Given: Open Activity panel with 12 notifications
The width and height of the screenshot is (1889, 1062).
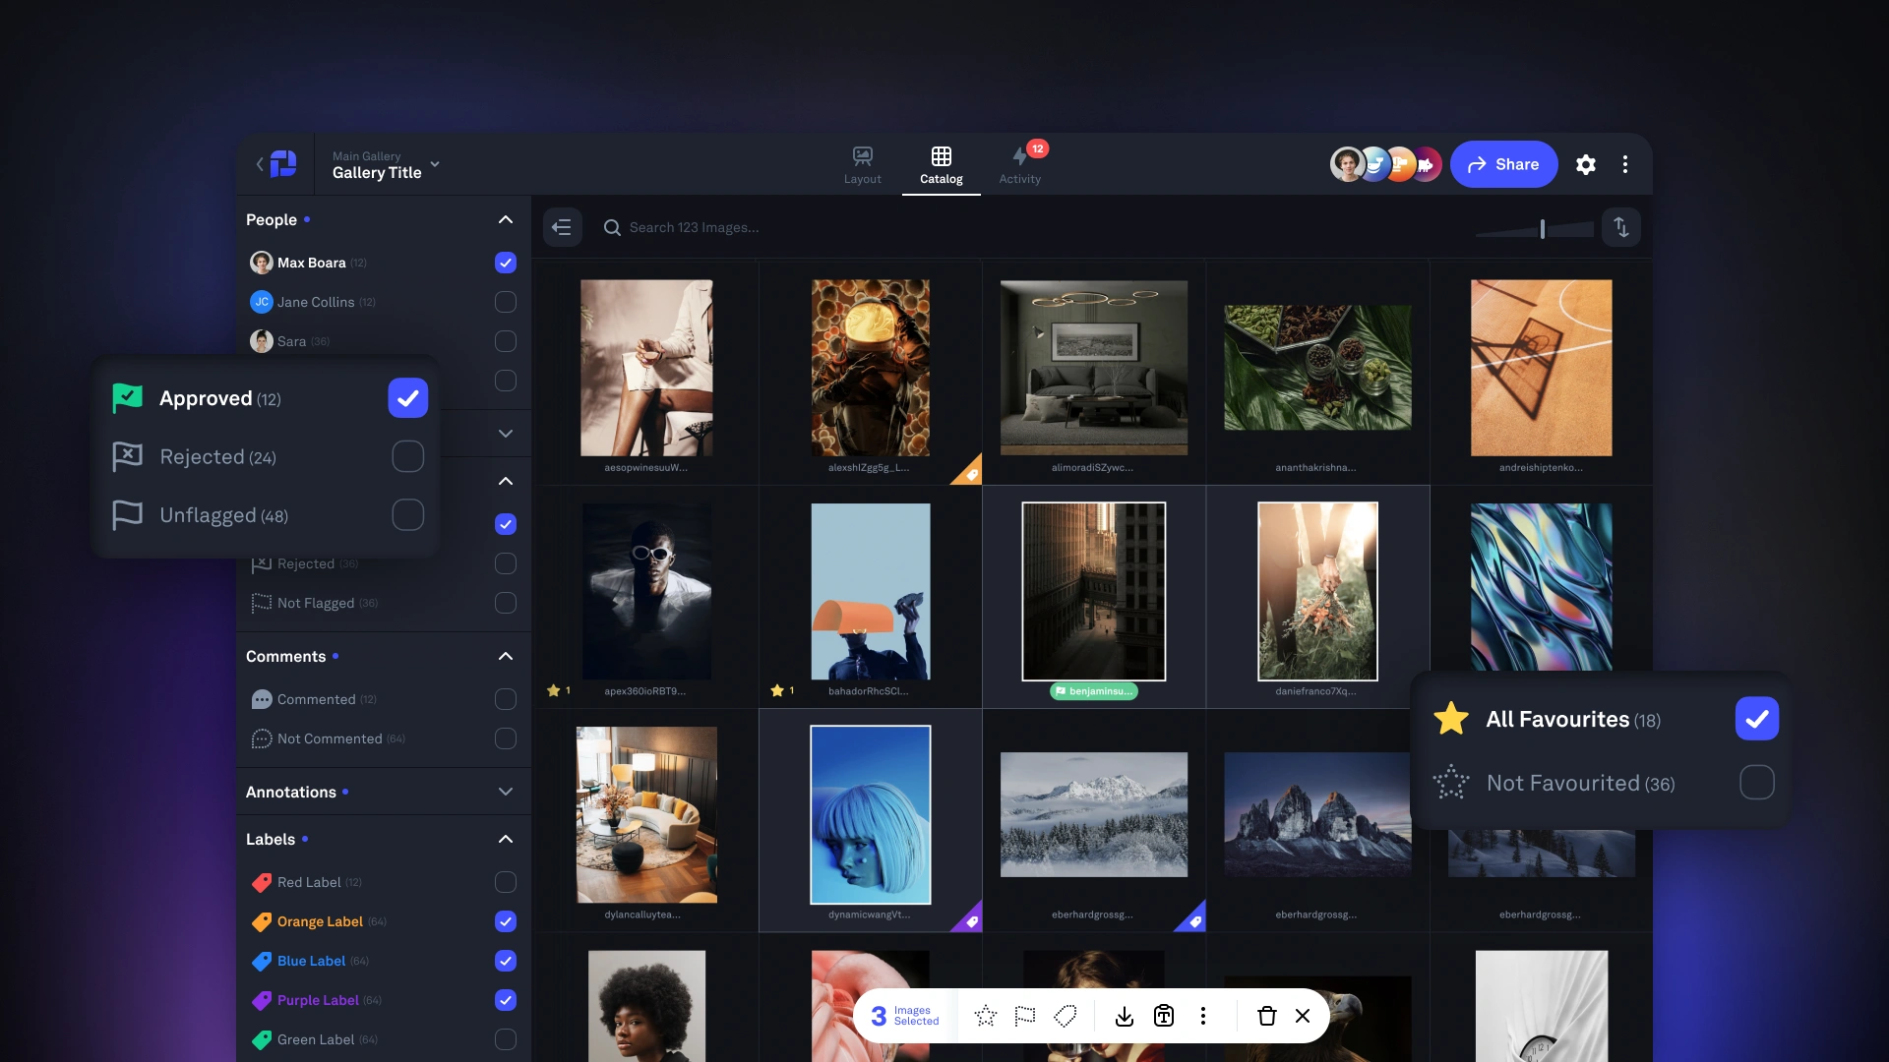Looking at the screenshot, I should click(x=1020, y=163).
